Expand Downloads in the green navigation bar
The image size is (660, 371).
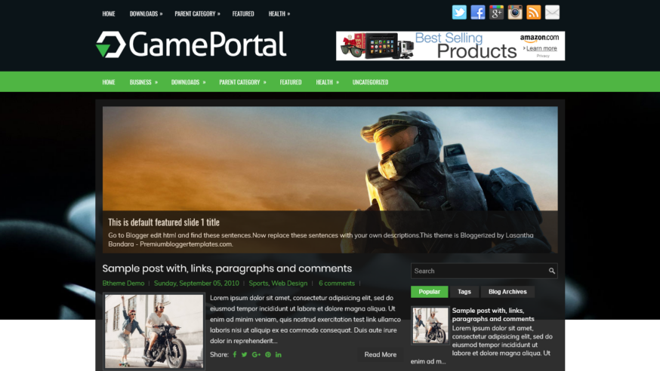pyautogui.click(x=188, y=82)
